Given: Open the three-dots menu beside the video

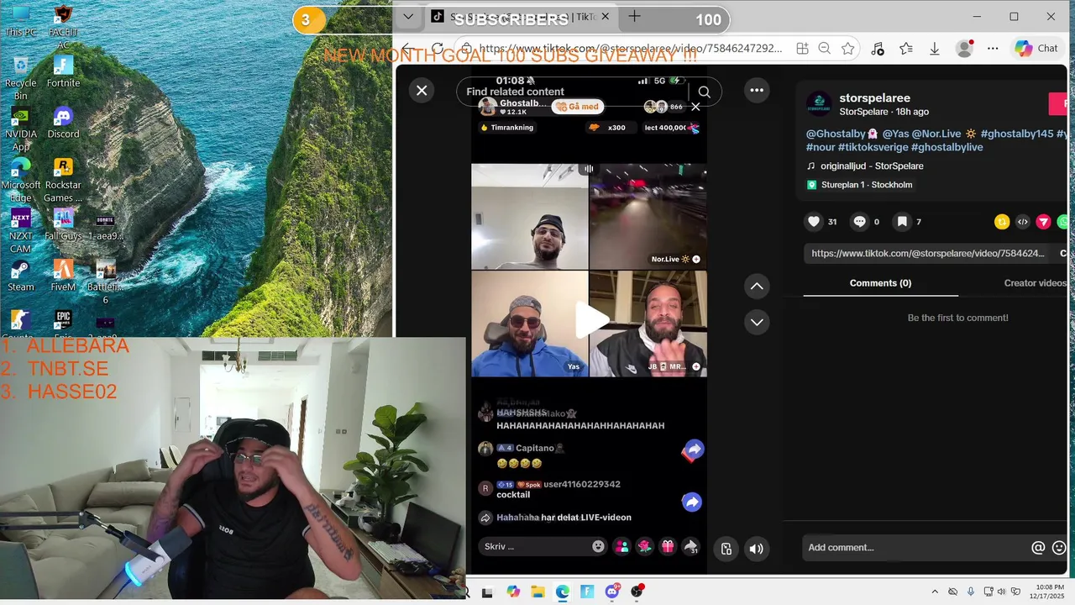Looking at the screenshot, I should [757, 90].
